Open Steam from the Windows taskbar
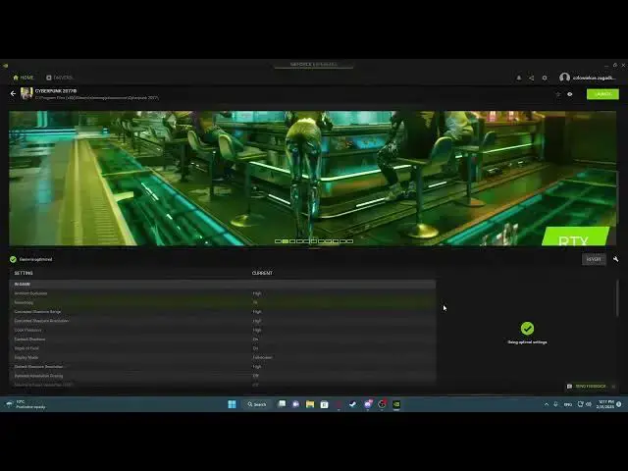Screen dimensions: 628x471 (x=352, y=403)
